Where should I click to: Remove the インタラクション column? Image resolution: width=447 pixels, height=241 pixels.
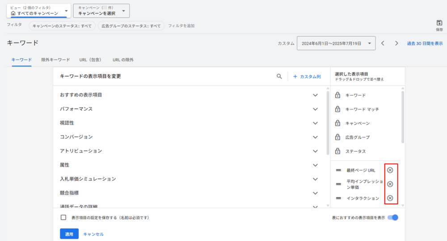pyautogui.click(x=390, y=198)
